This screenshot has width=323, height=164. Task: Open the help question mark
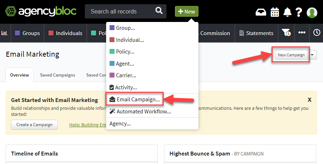click(299, 12)
